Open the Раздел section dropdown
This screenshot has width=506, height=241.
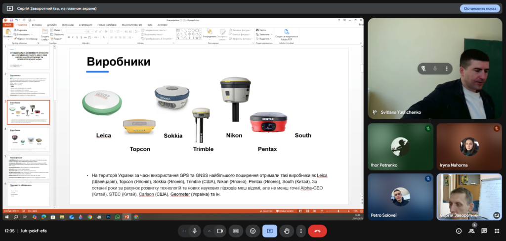point(56,38)
